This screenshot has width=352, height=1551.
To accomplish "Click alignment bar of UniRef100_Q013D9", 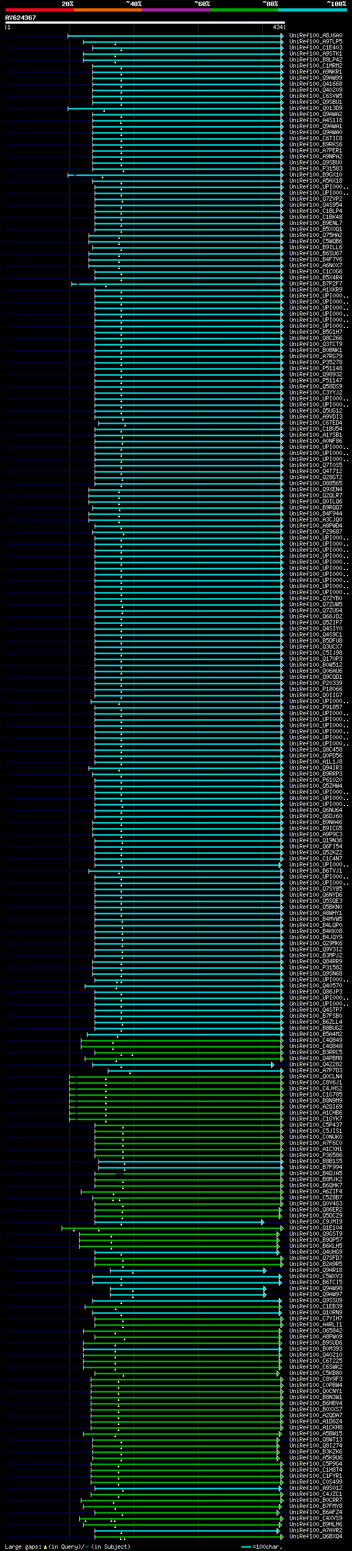I will pyautogui.click(x=175, y=108).
